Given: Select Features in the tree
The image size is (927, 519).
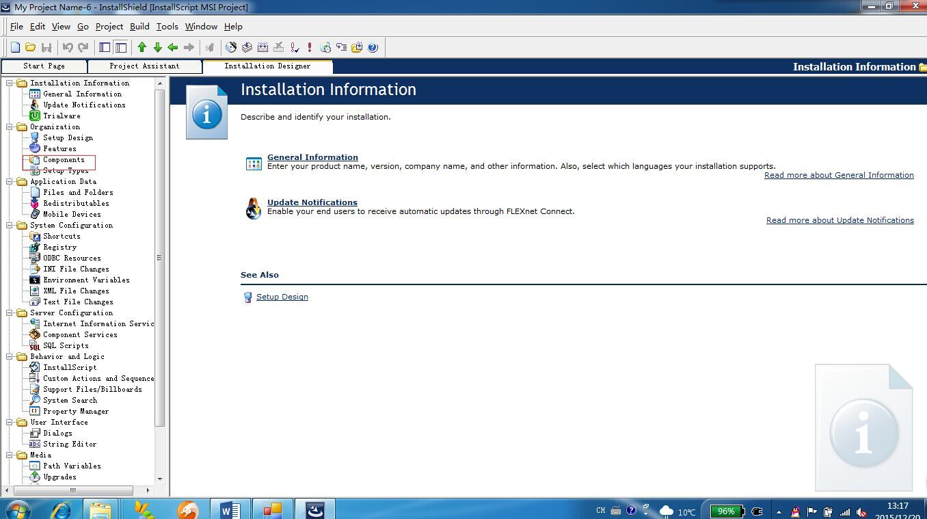Looking at the screenshot, I should point(59,149).
